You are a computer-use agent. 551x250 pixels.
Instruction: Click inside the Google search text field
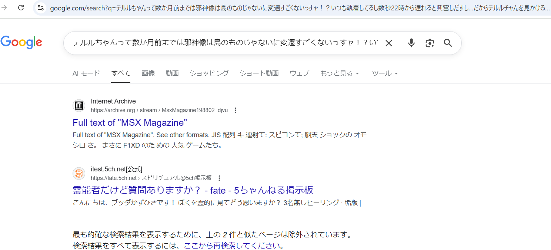click(222, 43)
